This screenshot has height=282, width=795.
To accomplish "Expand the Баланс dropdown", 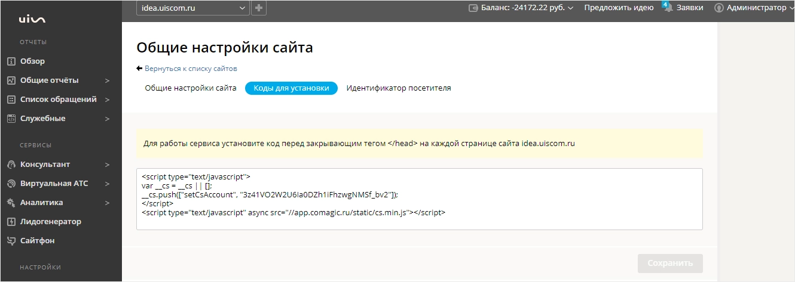I will 570,8.
